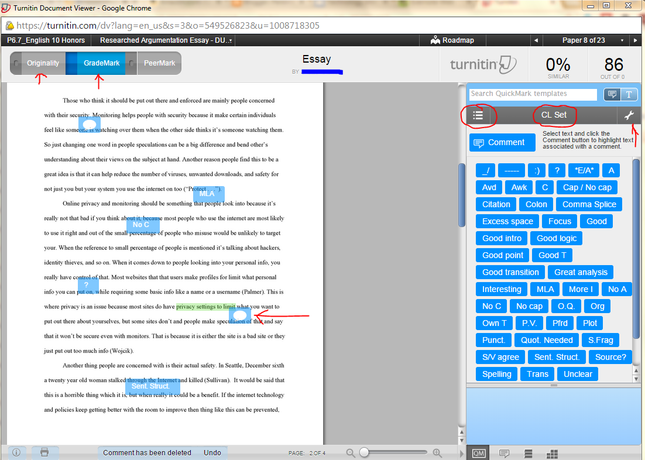Select the 'Source?' QuickMark

point(610,357)
